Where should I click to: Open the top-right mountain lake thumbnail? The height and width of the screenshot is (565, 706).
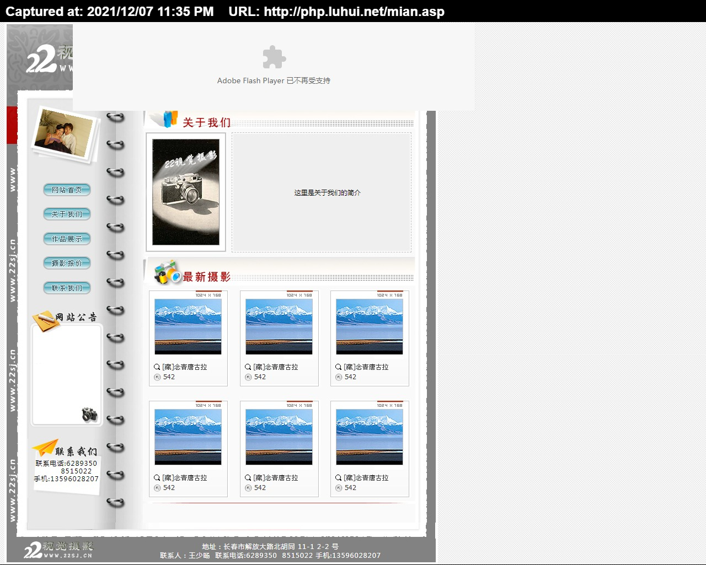(x=370, y=326)
